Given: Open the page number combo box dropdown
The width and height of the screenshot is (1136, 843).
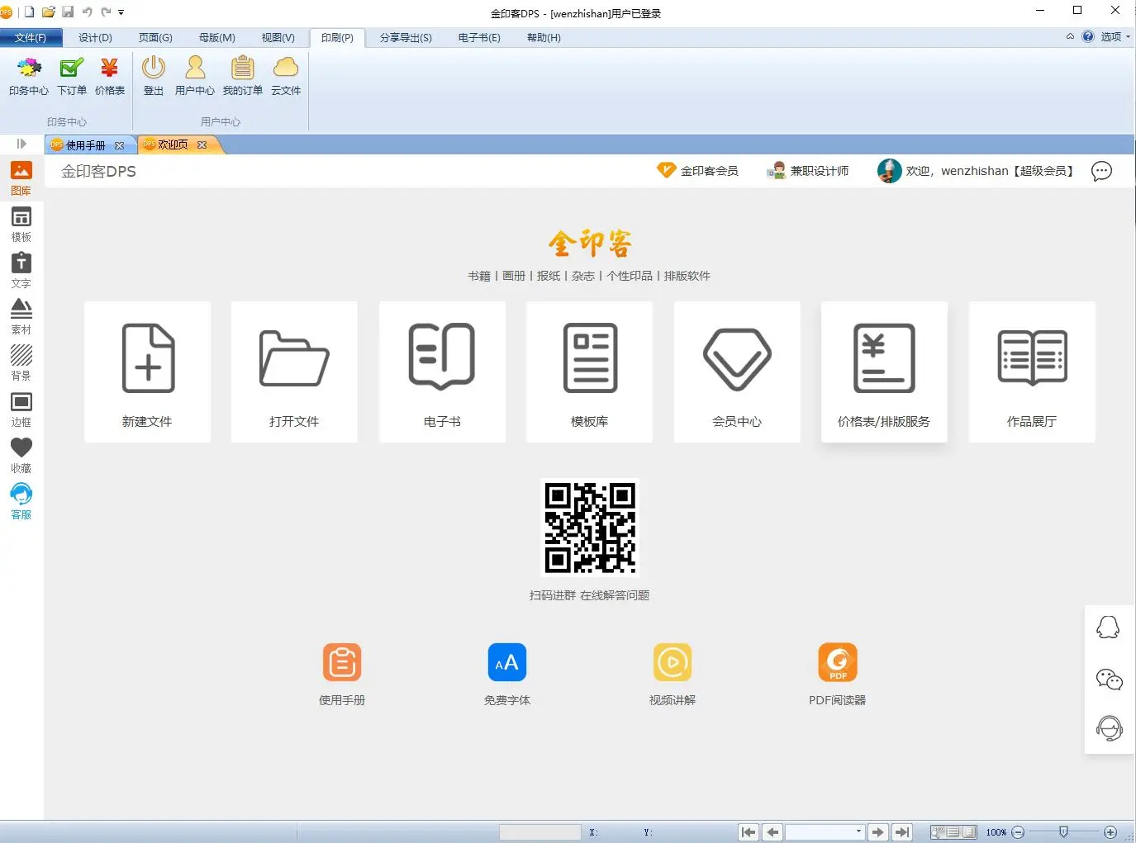Looking at the screenshot, I should pyautogui.click(x=858, y=831).
